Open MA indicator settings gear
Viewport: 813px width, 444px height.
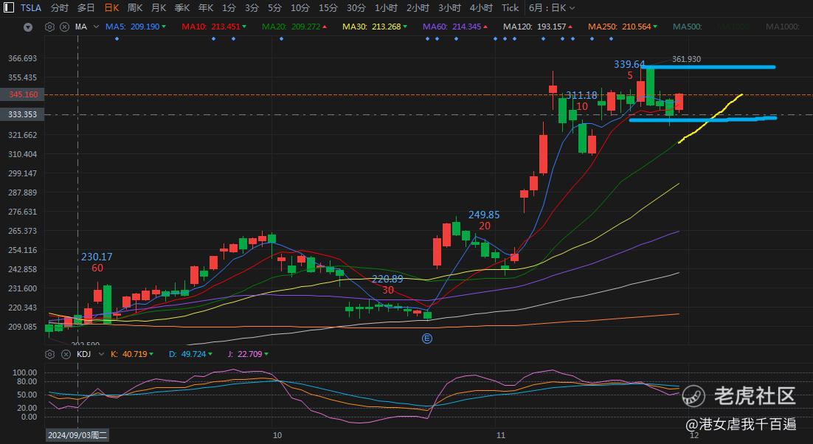coord(49,27)
